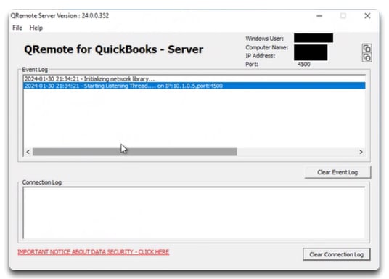The height and width of the screenshot is (279, 389).
Task: Open the Help menu
Action: click(x=36, y=28)
